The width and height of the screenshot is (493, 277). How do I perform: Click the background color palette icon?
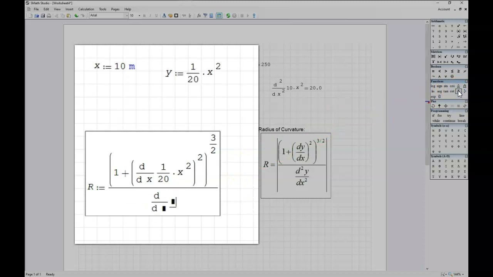tap(170, 15)
